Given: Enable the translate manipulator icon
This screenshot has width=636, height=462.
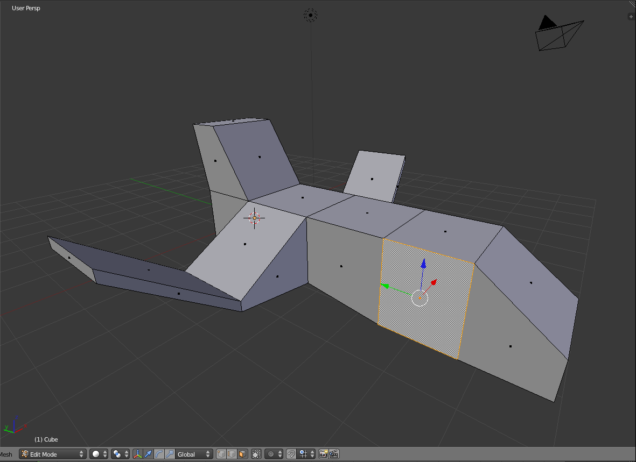Looking at the screenshot, I should [x=147, y=454].
